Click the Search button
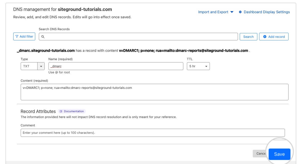Screen dimensions: 300x164 pos(248,37)
